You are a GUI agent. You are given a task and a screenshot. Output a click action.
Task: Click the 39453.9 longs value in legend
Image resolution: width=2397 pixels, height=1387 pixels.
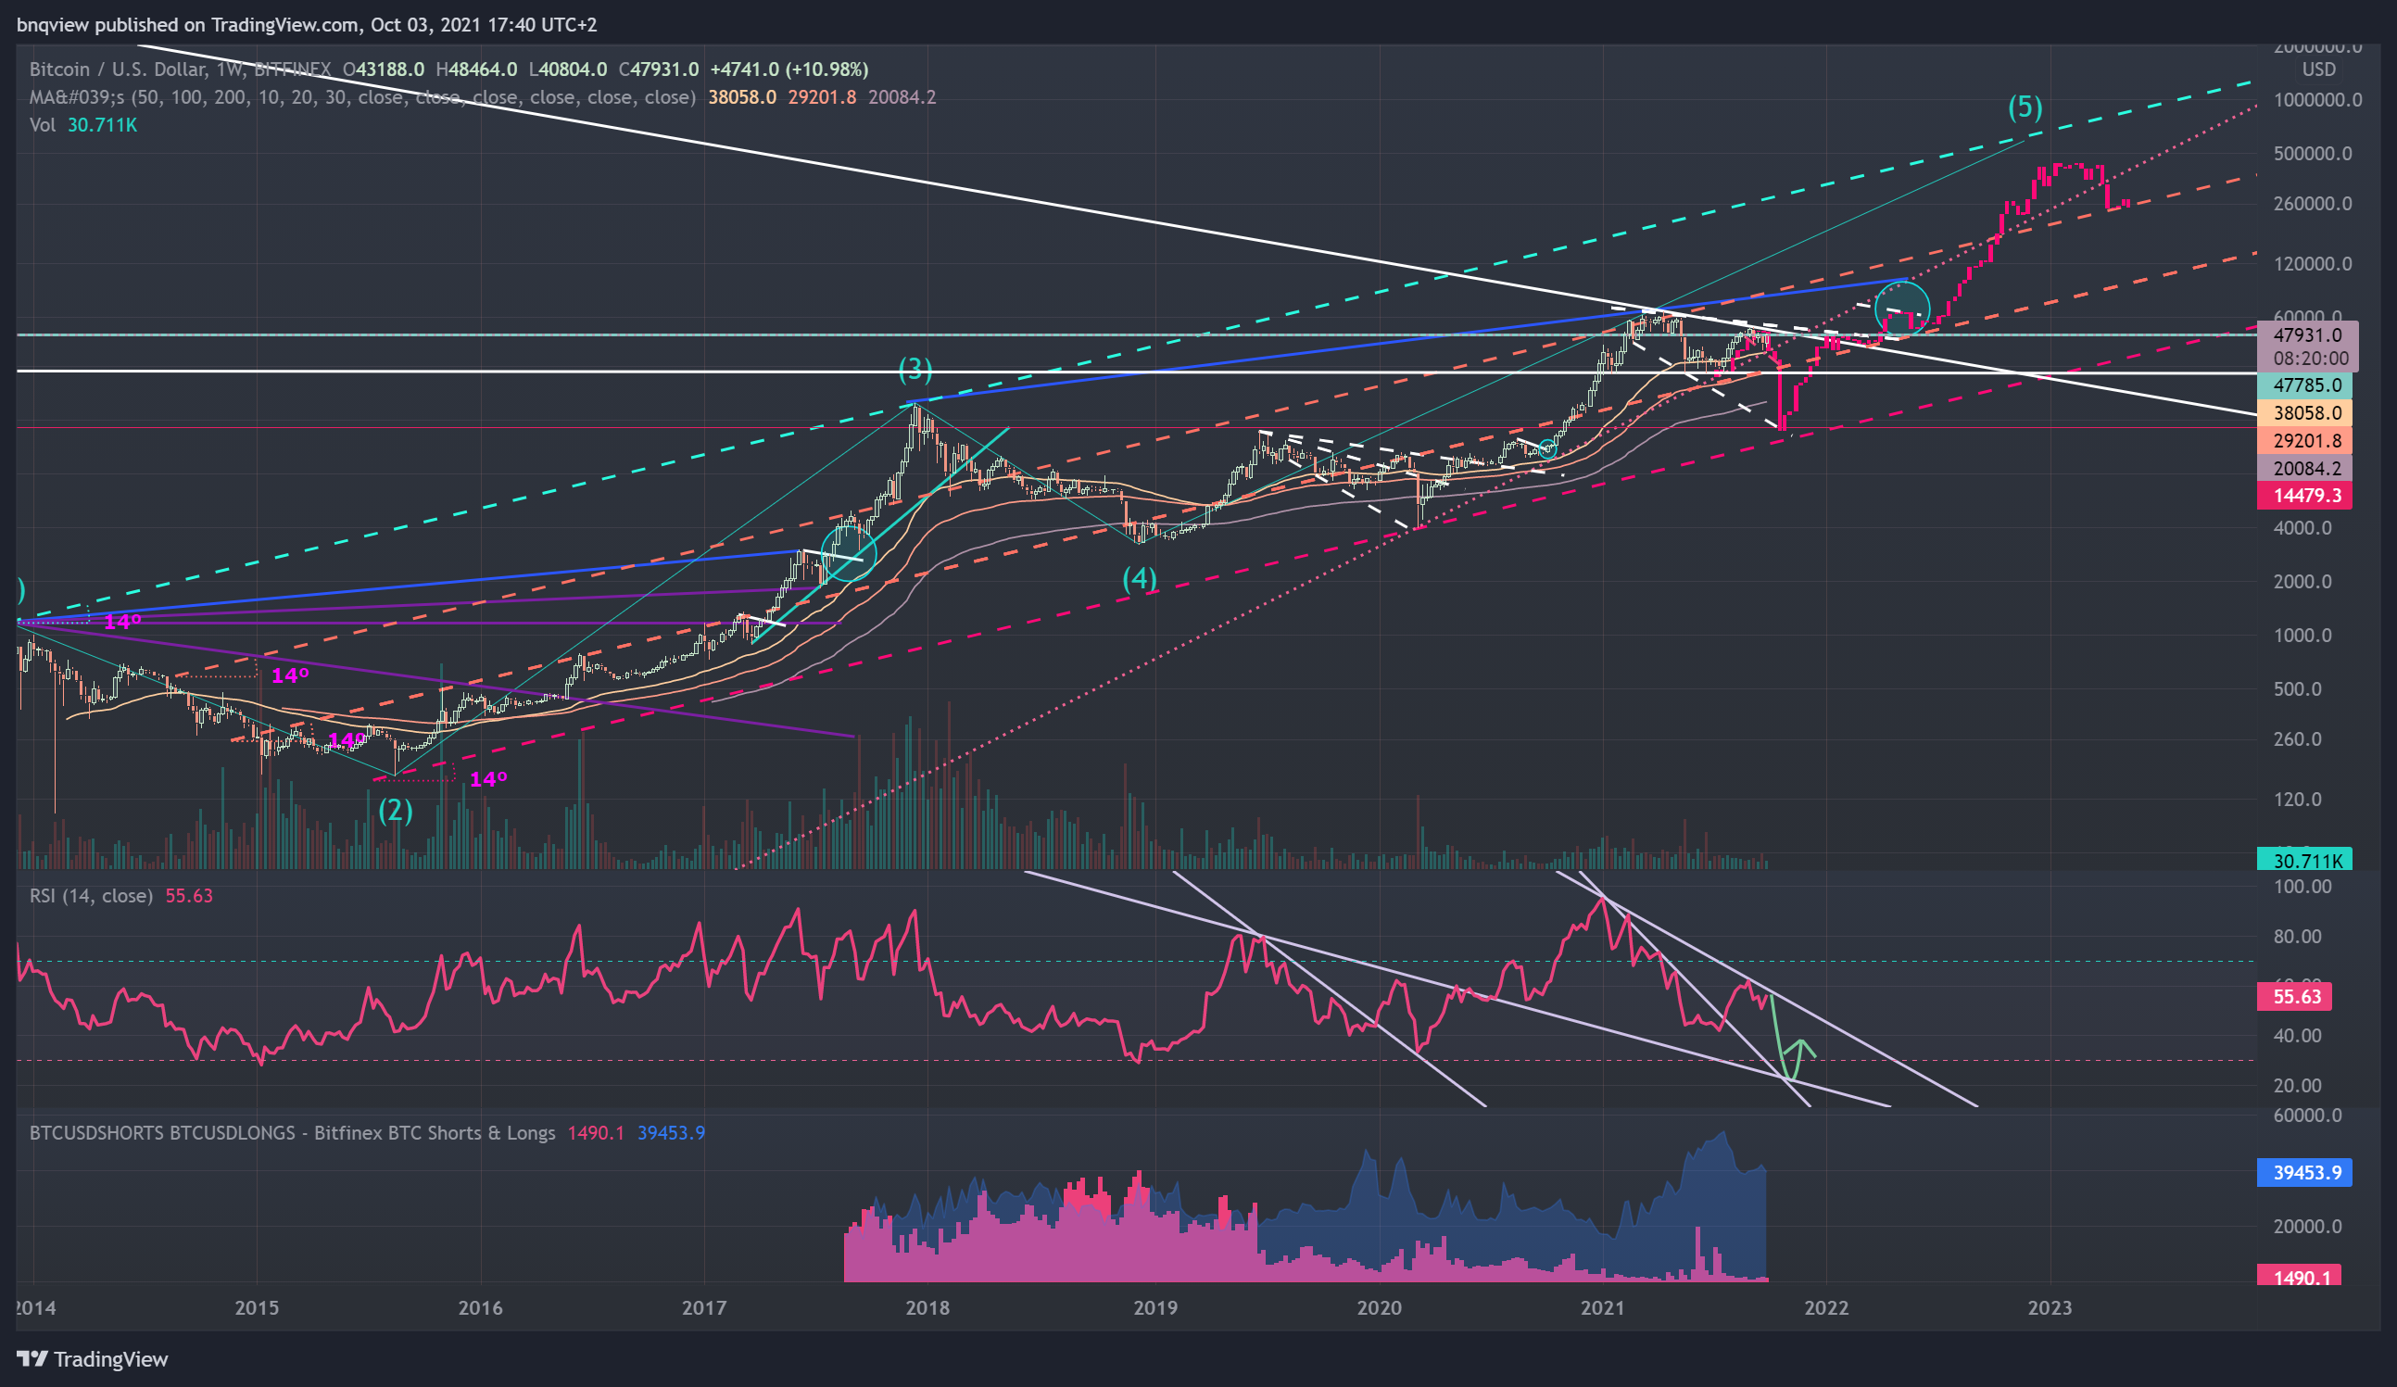[672, 1132]
